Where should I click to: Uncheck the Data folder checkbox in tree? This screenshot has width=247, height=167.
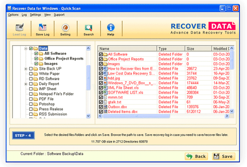click(x=31, y=48)
